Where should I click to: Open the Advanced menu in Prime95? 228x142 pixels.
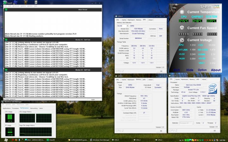(x=15, y=6)
